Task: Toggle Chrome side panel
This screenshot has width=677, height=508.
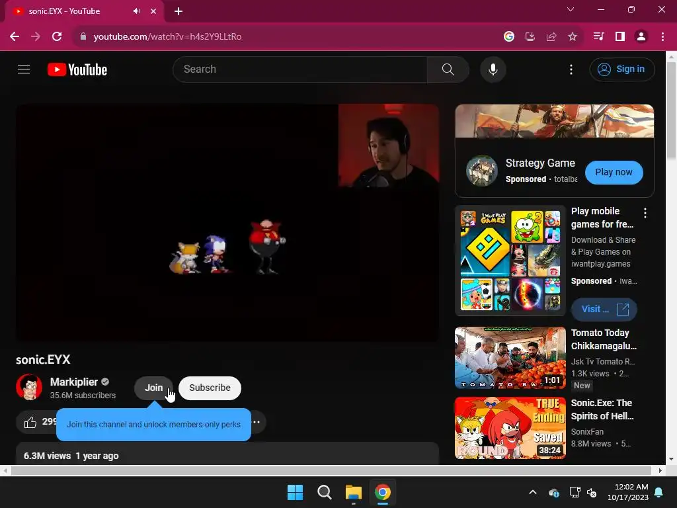Action: point(620,37)
